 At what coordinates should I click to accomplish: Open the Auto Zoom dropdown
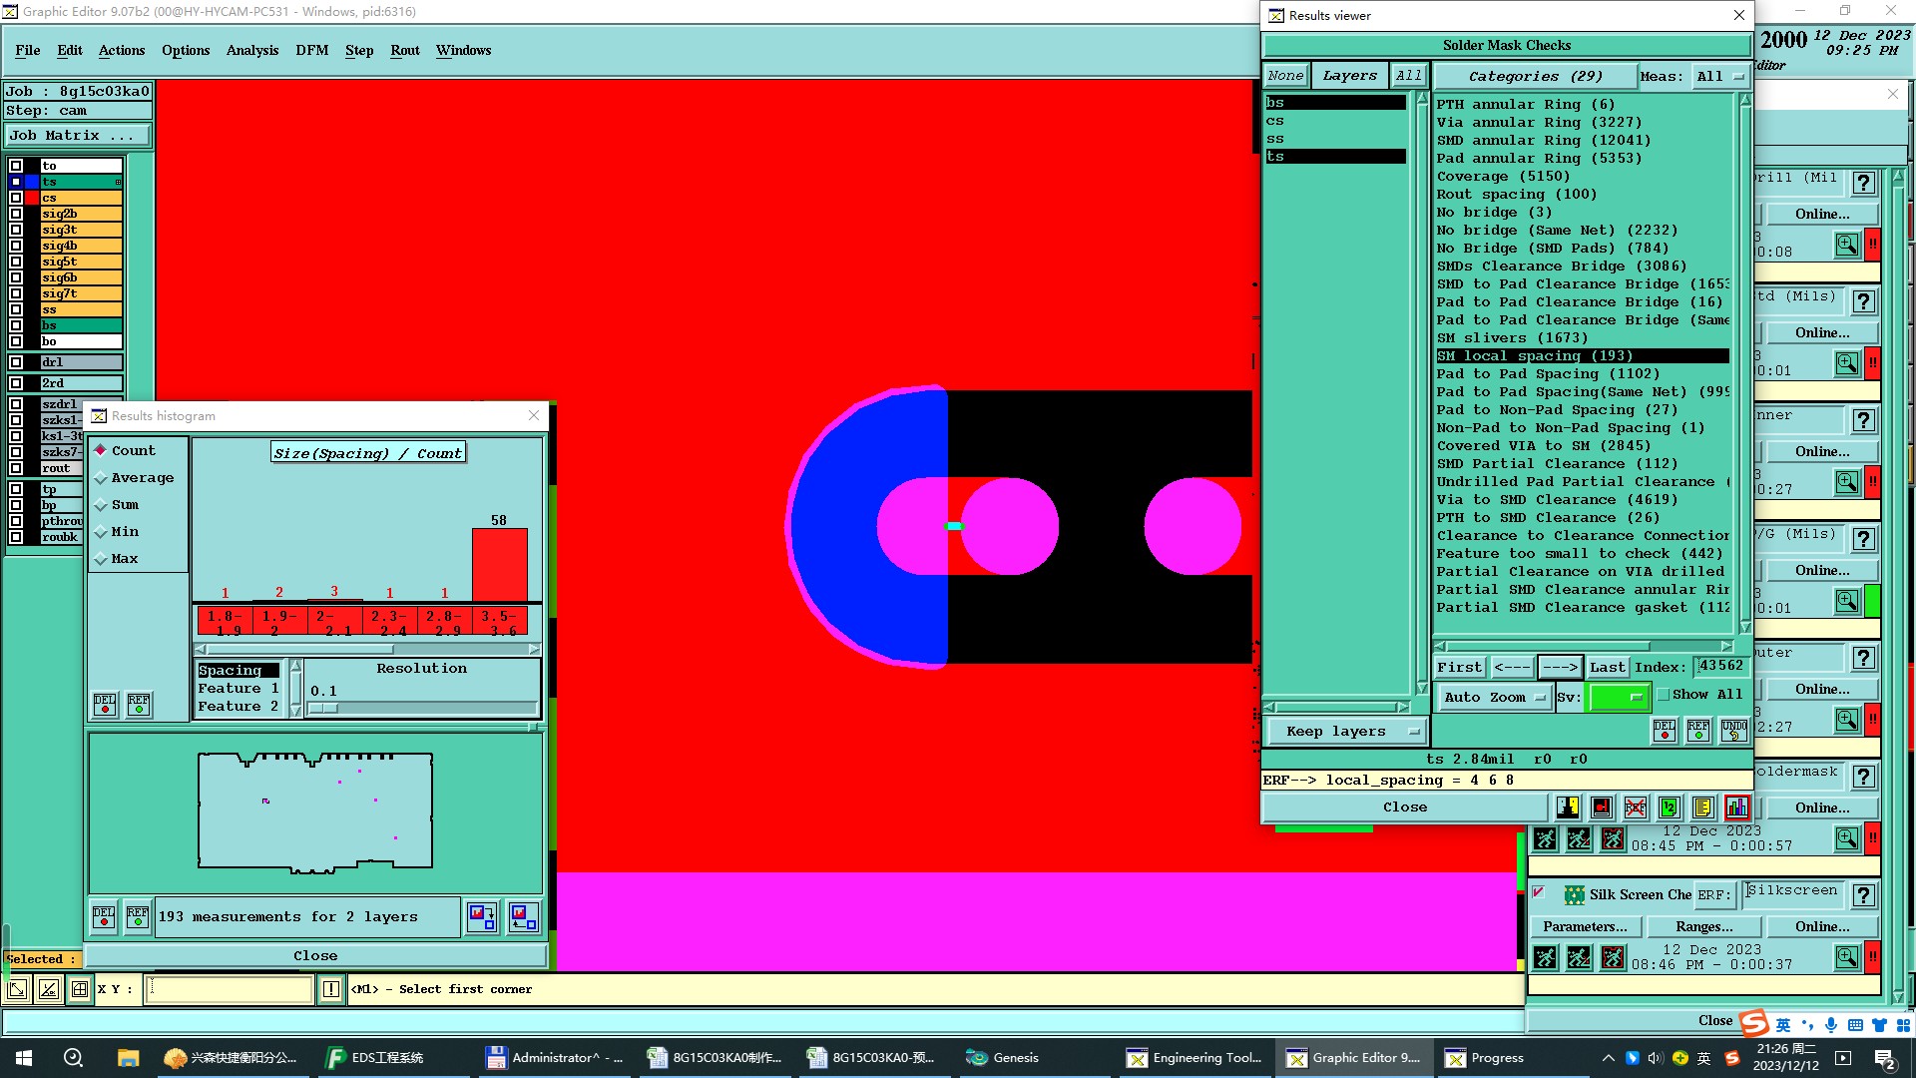[x=1494, y=697]
